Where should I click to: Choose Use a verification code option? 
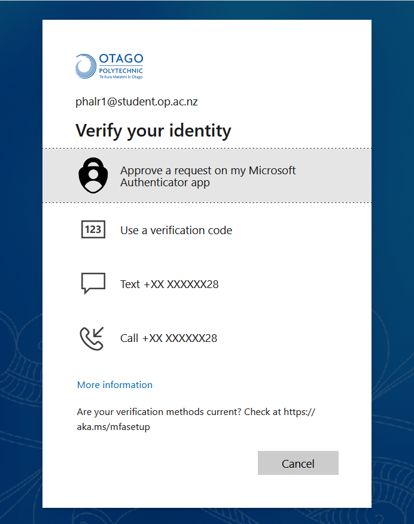[x=176, y=230]
